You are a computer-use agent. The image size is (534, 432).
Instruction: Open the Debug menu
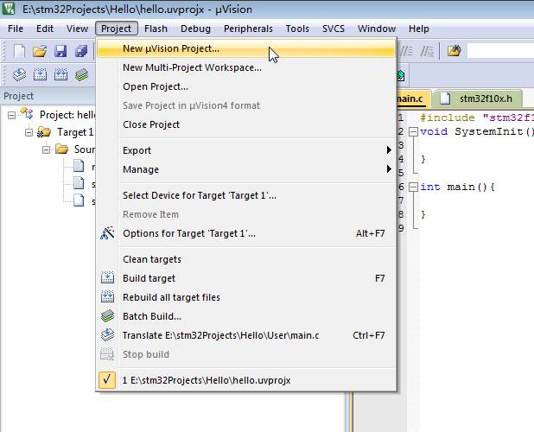click(195, 29)
